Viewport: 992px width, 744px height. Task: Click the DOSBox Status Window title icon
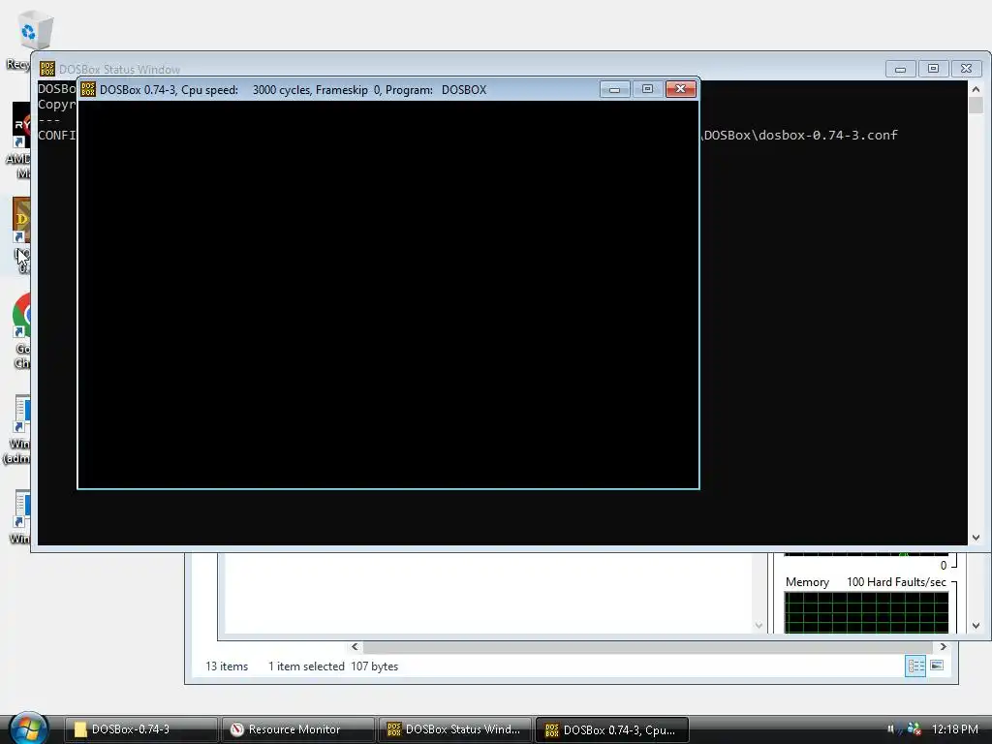tap(47, 69)
